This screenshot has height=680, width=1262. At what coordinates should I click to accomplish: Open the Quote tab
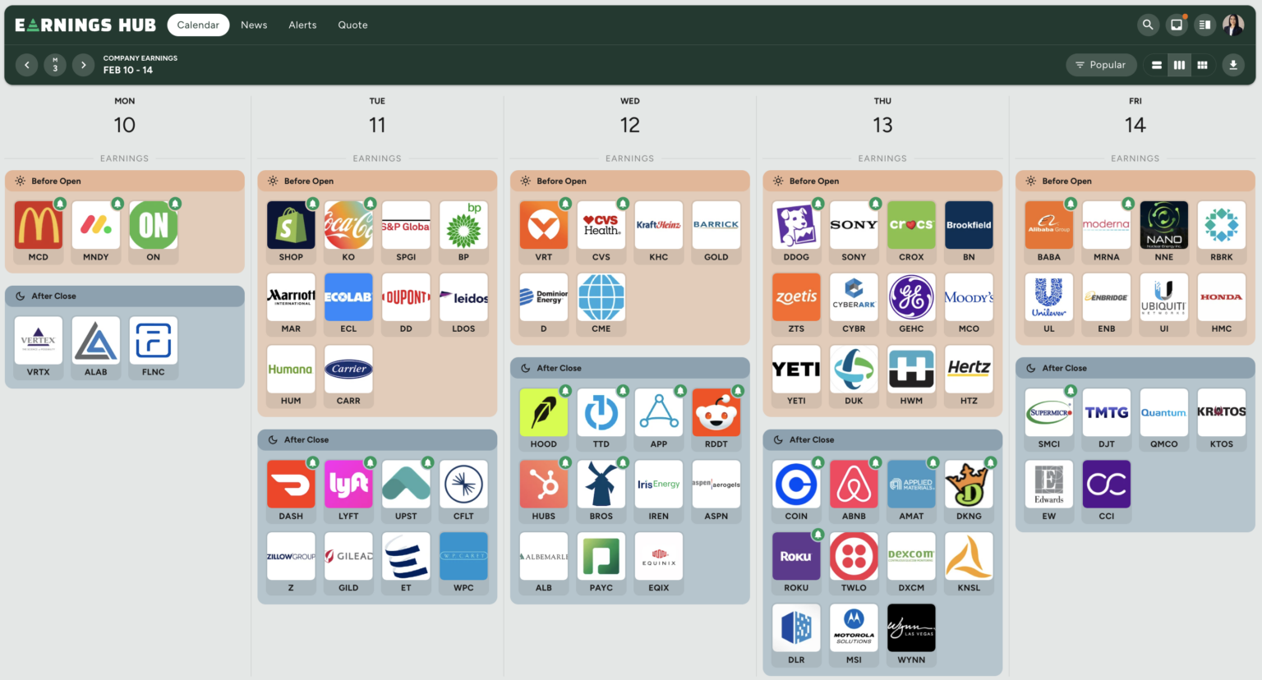(352, 25)
